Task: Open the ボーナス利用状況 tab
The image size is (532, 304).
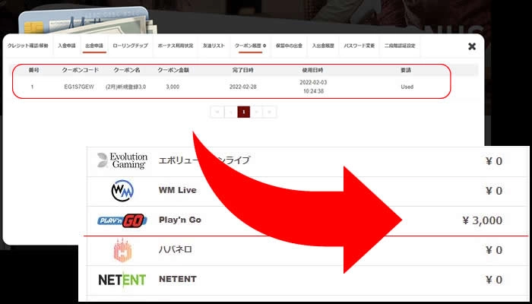Action: point(174,46)
